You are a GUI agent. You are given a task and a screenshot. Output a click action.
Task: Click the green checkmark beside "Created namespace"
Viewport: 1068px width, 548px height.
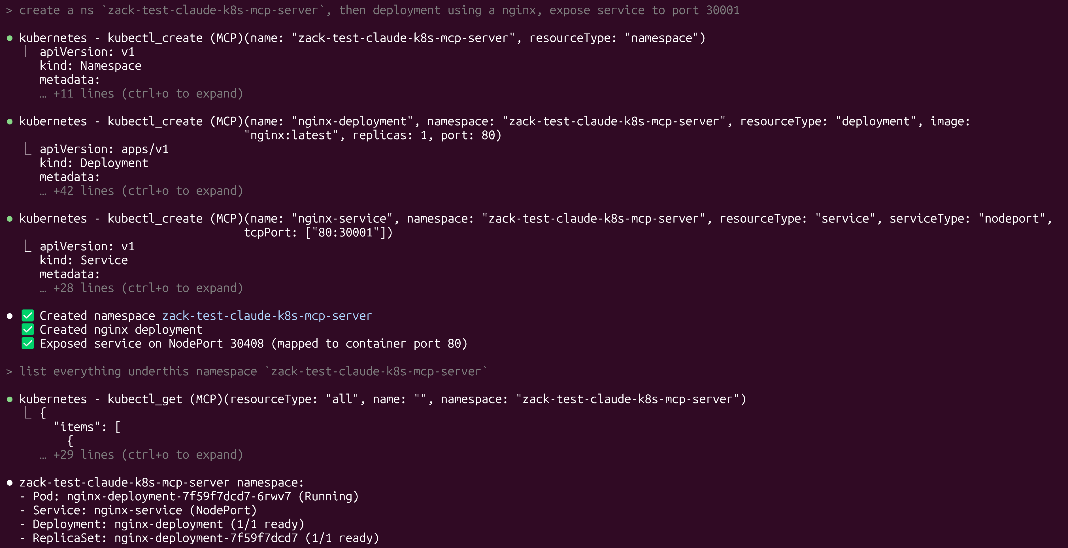pos(28,316)
